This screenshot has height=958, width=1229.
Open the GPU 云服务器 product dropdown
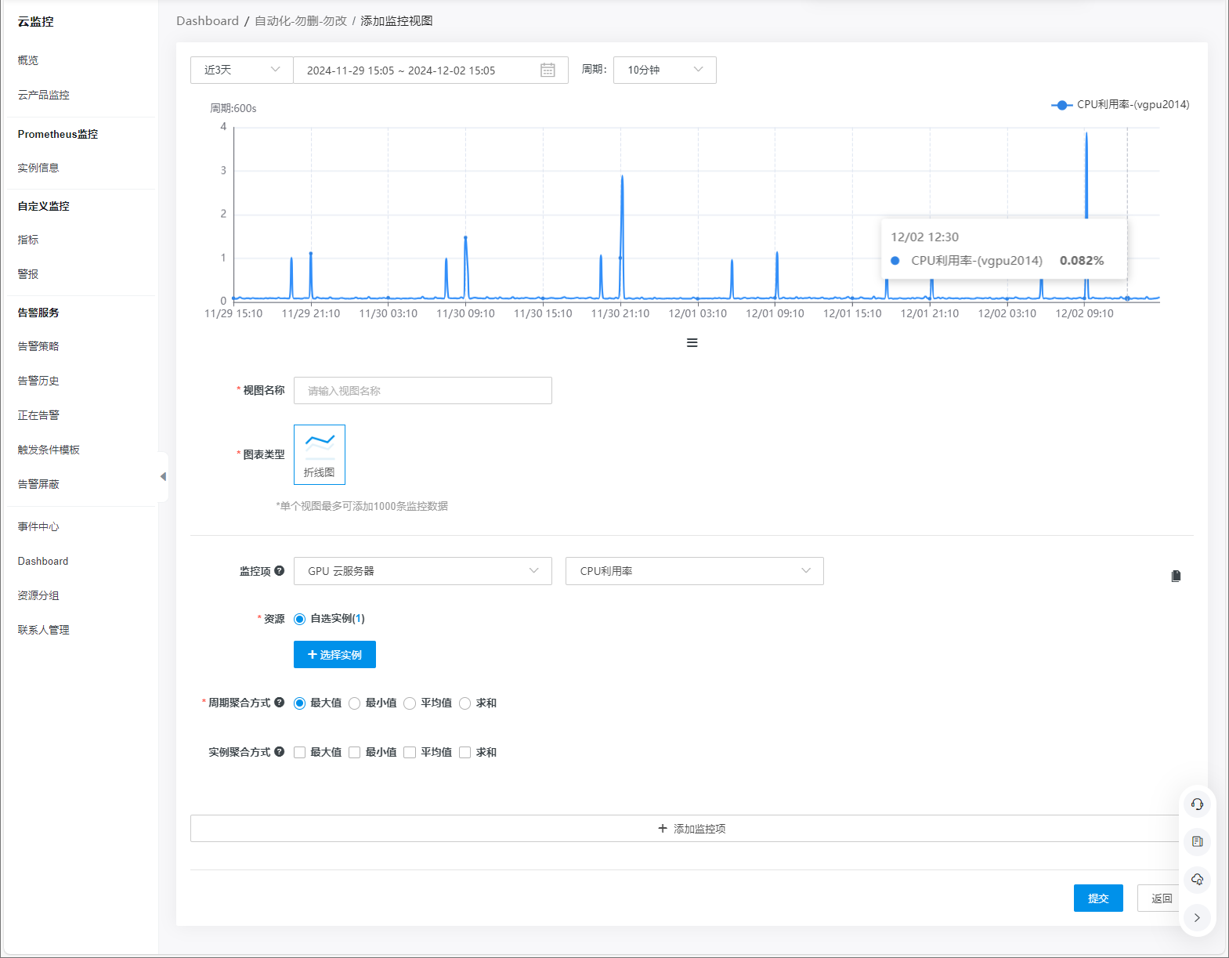tap(422, 571)
